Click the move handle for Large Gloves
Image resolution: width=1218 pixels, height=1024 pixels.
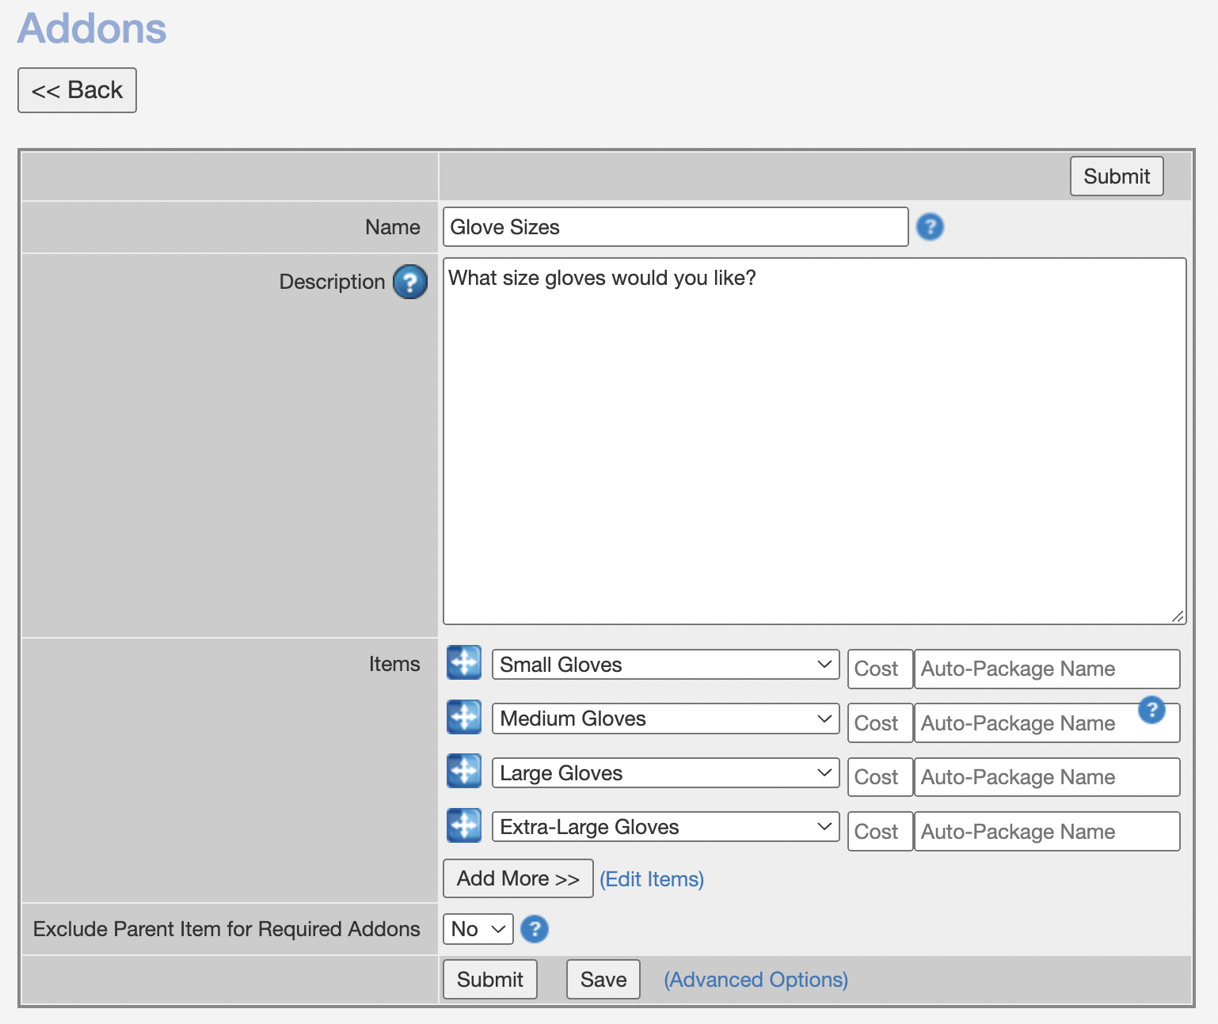click(x=464, y=771)
